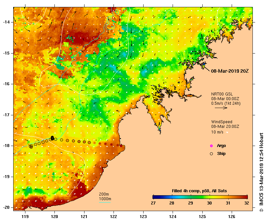
Task: Click the '-14' latitude axis label
Action: [6, 22]
